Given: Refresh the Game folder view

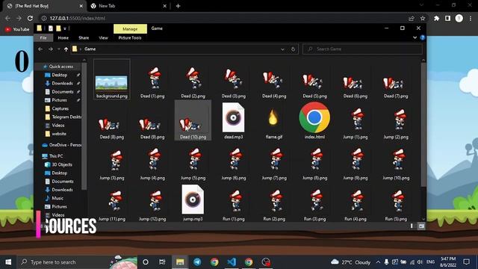Looking at the screenshot, I should click(293, 49).
